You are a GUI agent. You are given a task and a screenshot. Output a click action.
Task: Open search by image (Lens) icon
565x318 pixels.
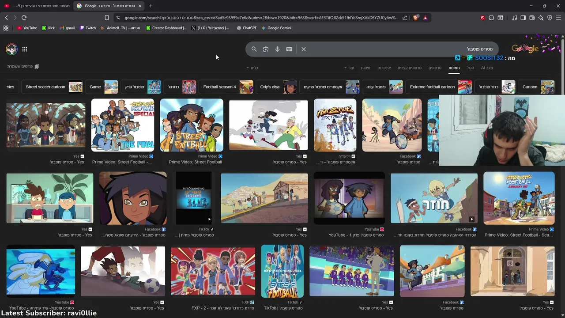[266, 49]
